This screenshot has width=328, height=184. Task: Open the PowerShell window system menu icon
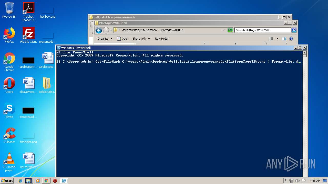tap(59, 48)
